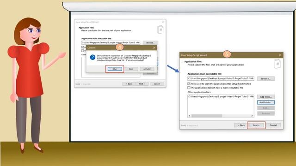Image resolution: width=296 pixels, height=166 pixels.
Task: Click the document icon in the left wizard header
Action: point(160,30)
